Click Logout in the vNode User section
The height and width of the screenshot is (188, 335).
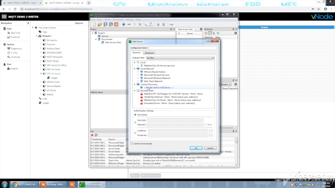click(x=14, y=68)
